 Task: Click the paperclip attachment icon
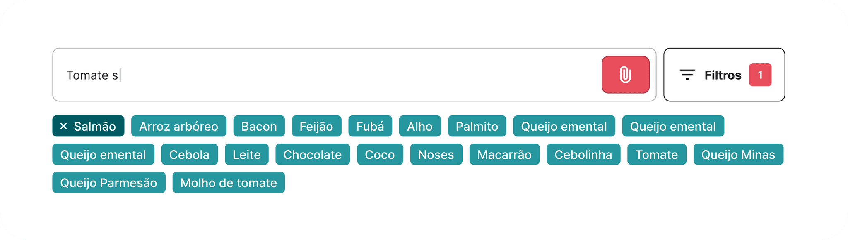[625, 75]
